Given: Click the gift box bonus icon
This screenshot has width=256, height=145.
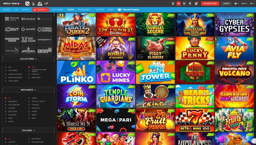Looking at the screenshot, I should [x=196, y=3].
